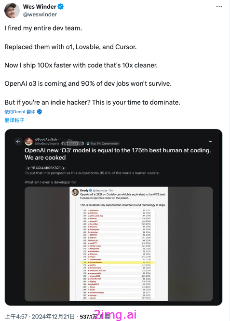Screen dimensions: 230x321
Task: Click the BULLY user flair badge
Action: click(x=73, y=144)
